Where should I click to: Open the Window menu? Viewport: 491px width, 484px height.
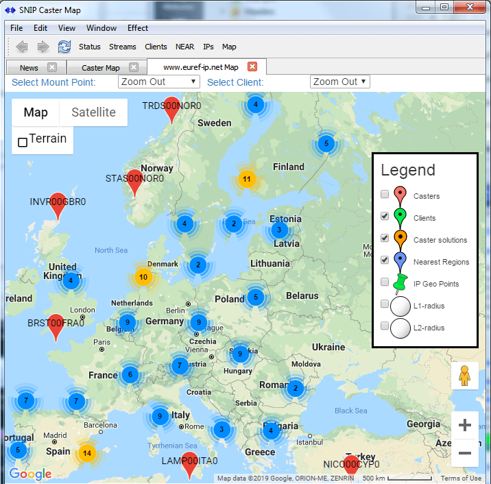tap(101, 28)
